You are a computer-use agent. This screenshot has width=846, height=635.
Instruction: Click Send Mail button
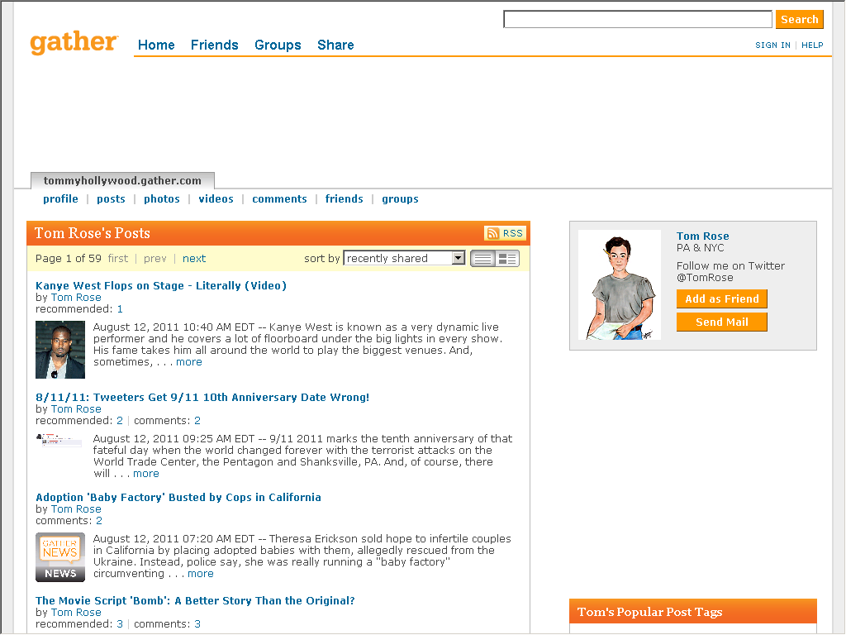point(722,322)
